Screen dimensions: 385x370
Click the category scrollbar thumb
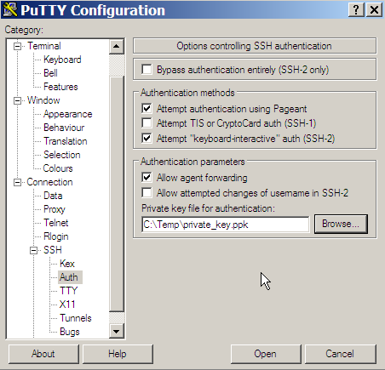pyautogui.click(x=117, y=194)
